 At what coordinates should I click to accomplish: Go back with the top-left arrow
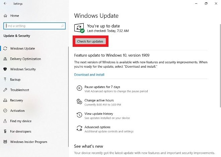click(5, 4)
